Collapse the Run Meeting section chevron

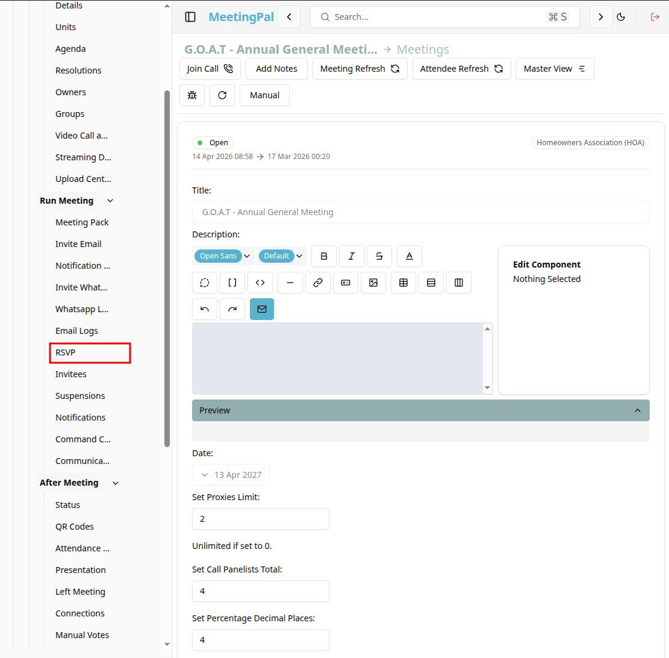point(110,201)
